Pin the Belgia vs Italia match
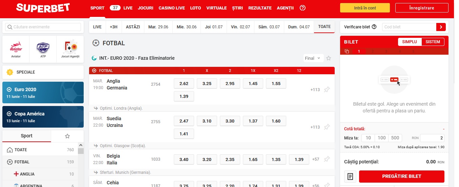The height and width of the screenshot is (187, 459). click(327, 159)
